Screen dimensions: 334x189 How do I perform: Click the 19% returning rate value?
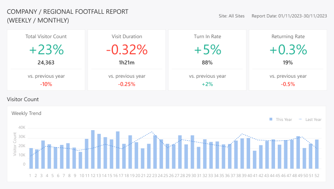click(288, 63)
